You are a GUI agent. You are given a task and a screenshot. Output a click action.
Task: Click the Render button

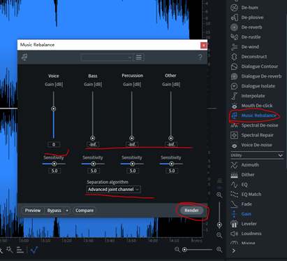coord(191,211)
